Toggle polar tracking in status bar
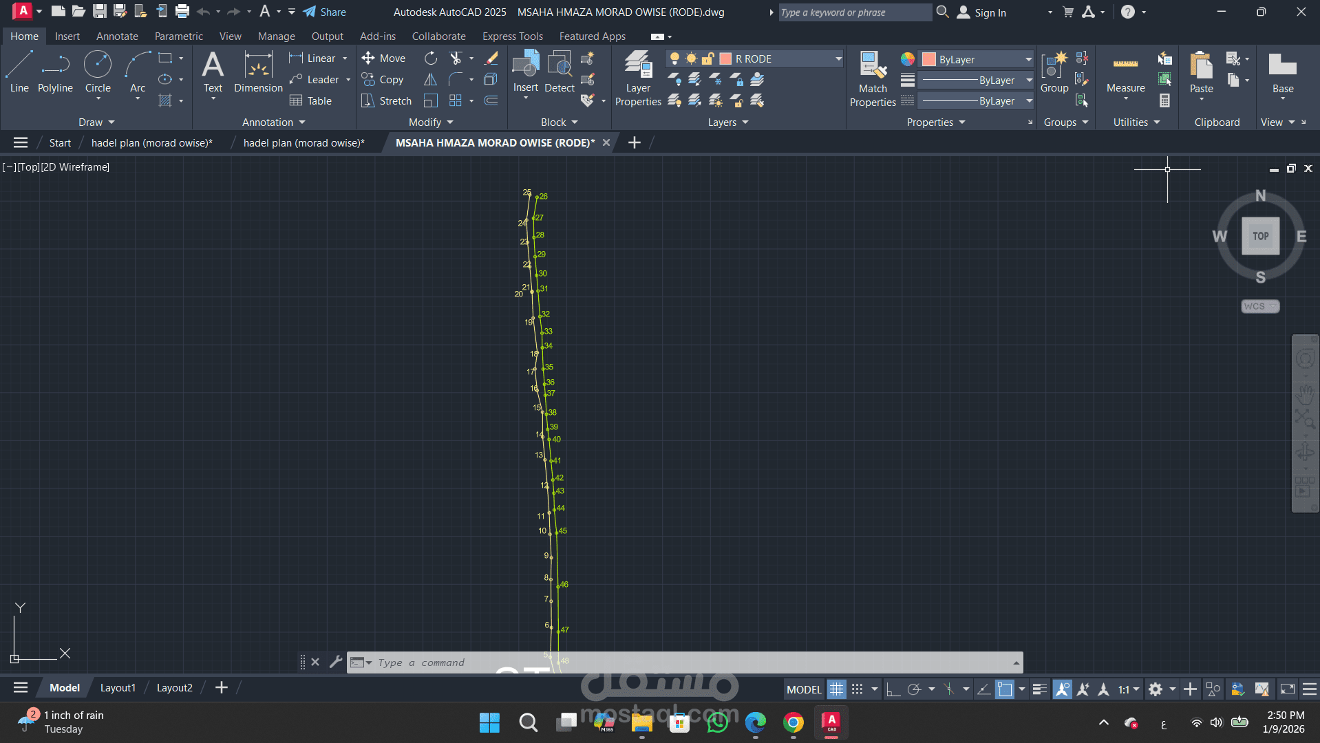Image resolution: width=1320 pixels, height=743 pixels. click(914, 689)
